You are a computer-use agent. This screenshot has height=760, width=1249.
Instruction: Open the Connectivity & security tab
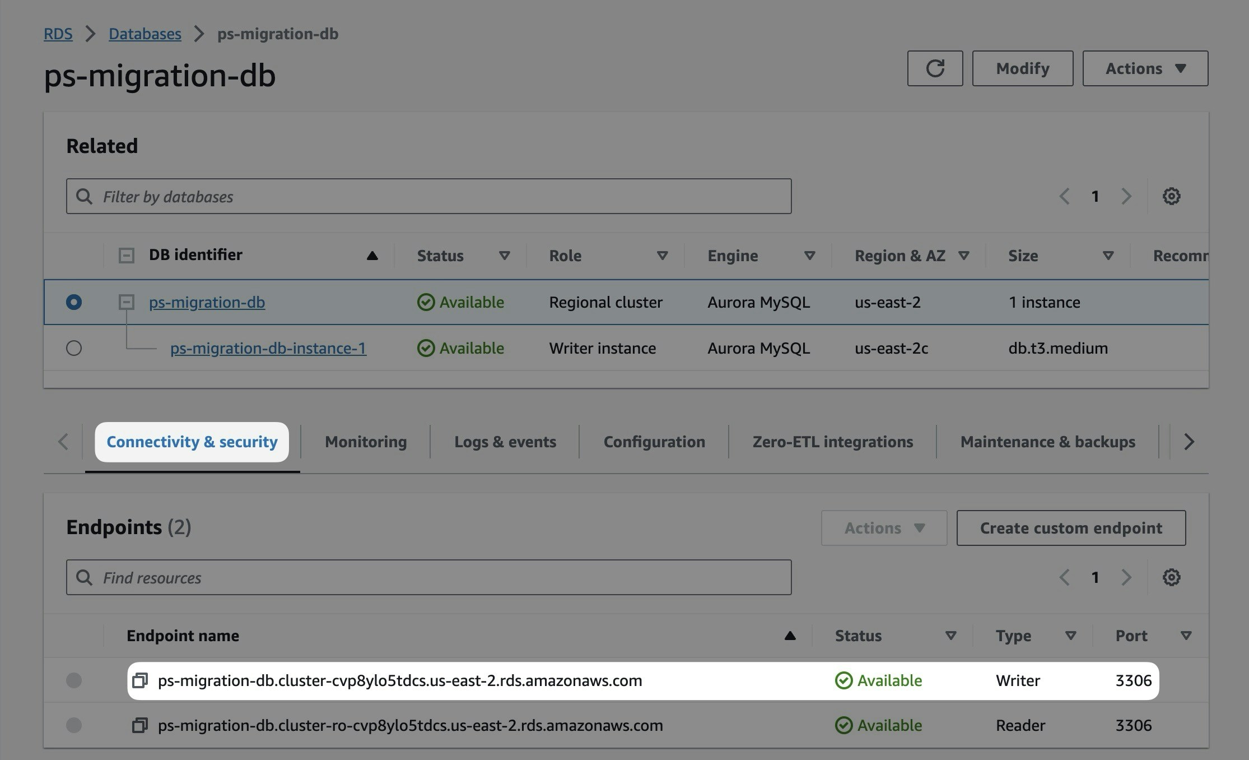point(192,442)
